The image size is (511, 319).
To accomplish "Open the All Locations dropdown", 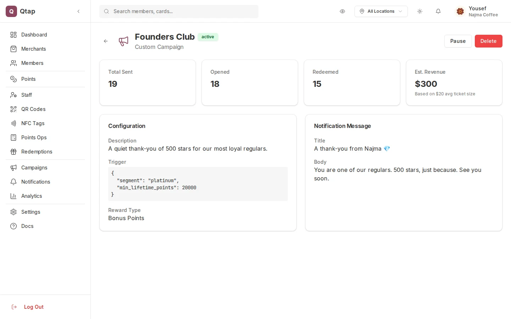I will tap(381, 11).
